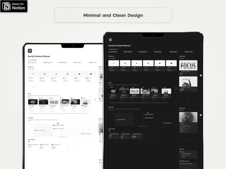The width and height of the screenshot is (226, 169).
Task: Open TikTok platform card in dark tablet
Action: click(x=148, y=66)
